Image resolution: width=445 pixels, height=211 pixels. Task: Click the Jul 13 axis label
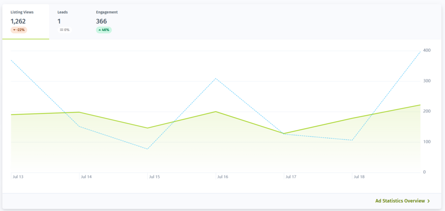tap(18, 177)
